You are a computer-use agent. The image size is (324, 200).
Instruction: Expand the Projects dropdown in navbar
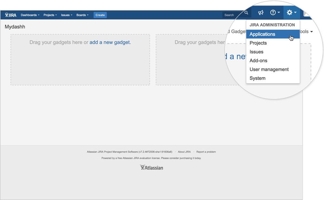click(x=50, y=15)
